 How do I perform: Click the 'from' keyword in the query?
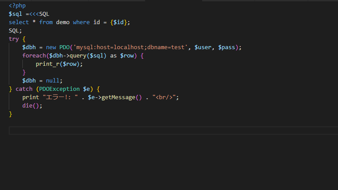click(x=46, y=22)
